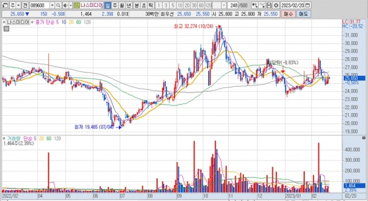Click the blue 25,650 current price tag
Image resolution: width=368 pixels, height=201 pixels.
tap(354, 78)
